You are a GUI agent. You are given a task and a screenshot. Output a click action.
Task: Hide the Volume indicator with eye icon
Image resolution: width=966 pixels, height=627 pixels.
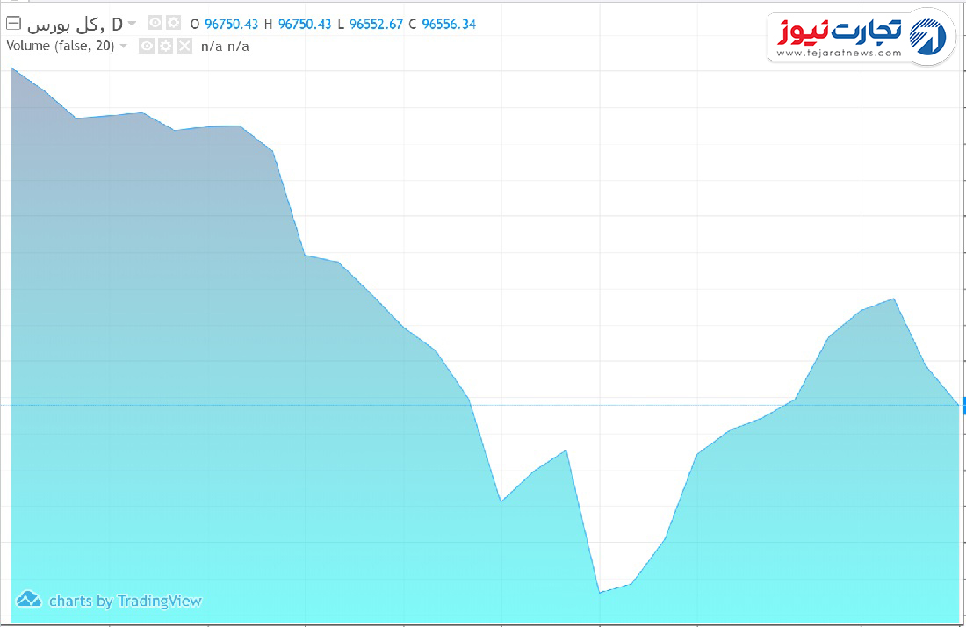pos(147,46)
